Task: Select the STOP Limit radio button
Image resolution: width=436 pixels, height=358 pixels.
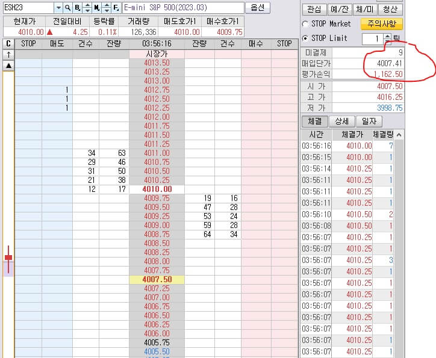Action: [x=305, y=38]
